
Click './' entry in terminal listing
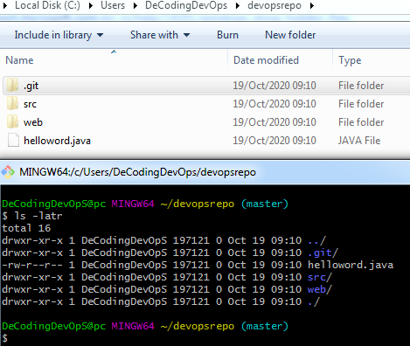(x=314, y=301)
